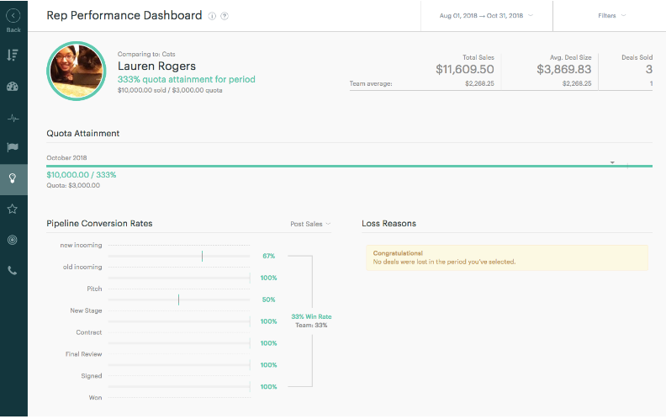The width and height of the screenshot is (666, 419).
Task: Open the Post Sales pipeline dropdown
Action: pos(310,224)
